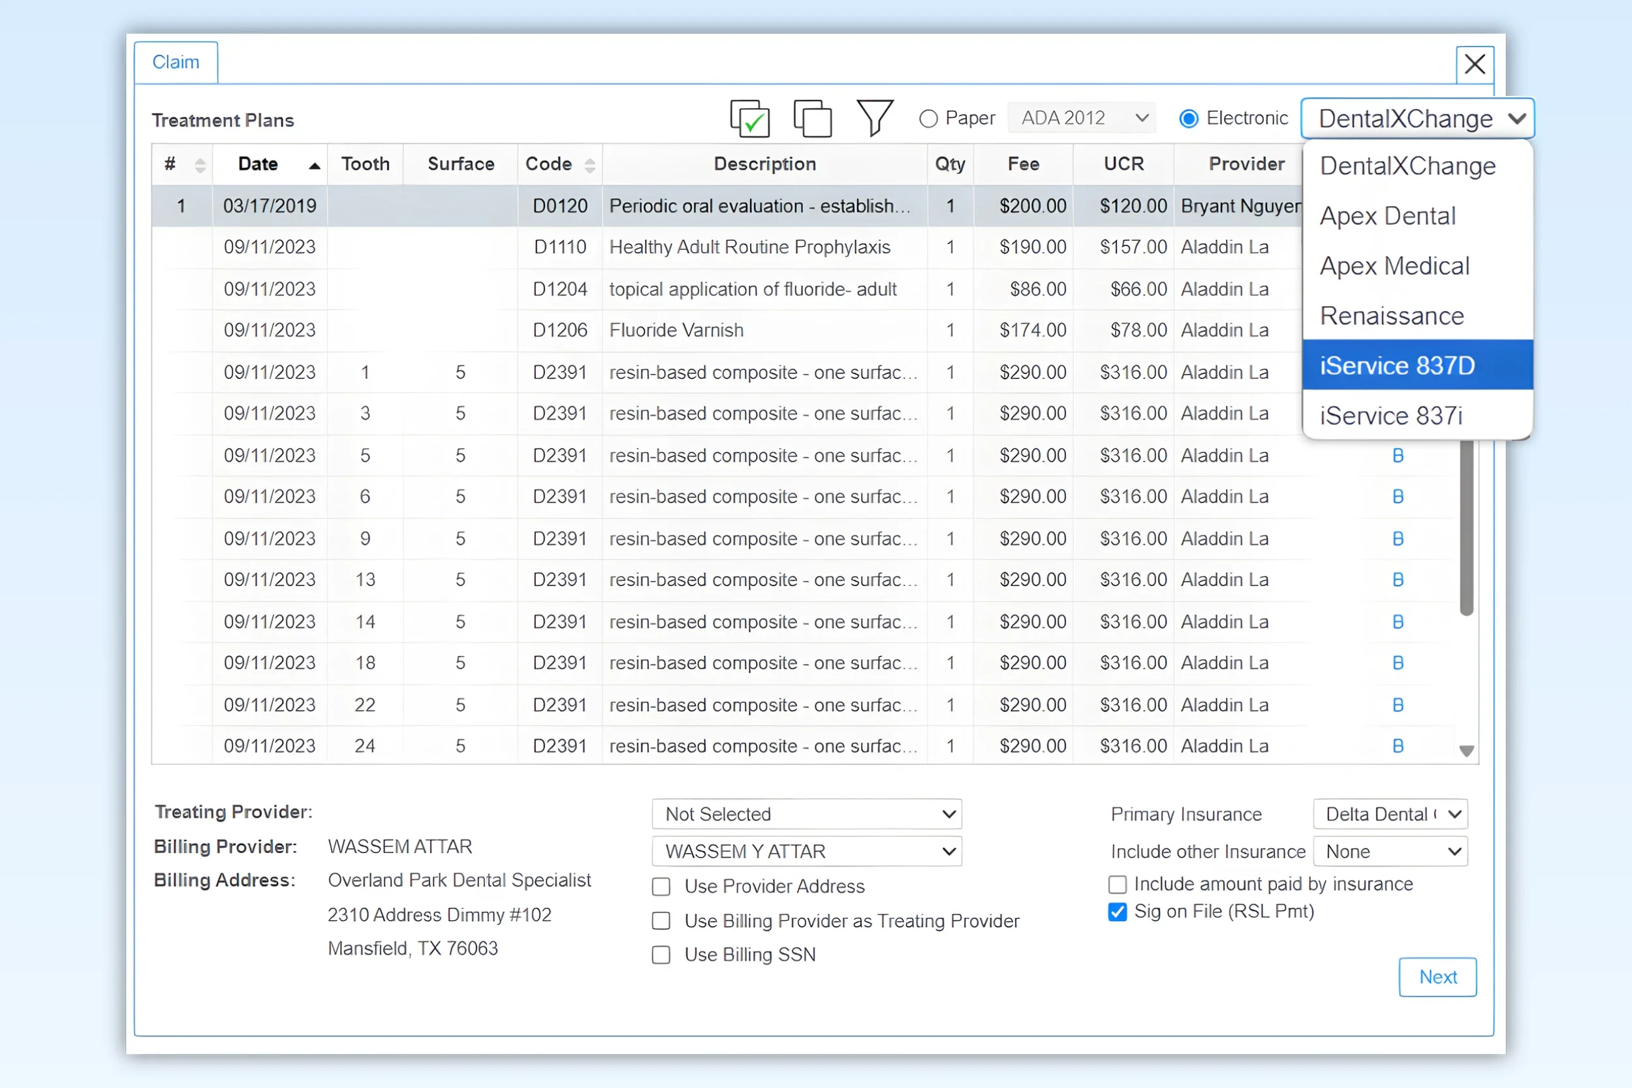1632x1088 pixels.
Task: Click B link on tooth 9 row
Action: [x=1398, y=538]
